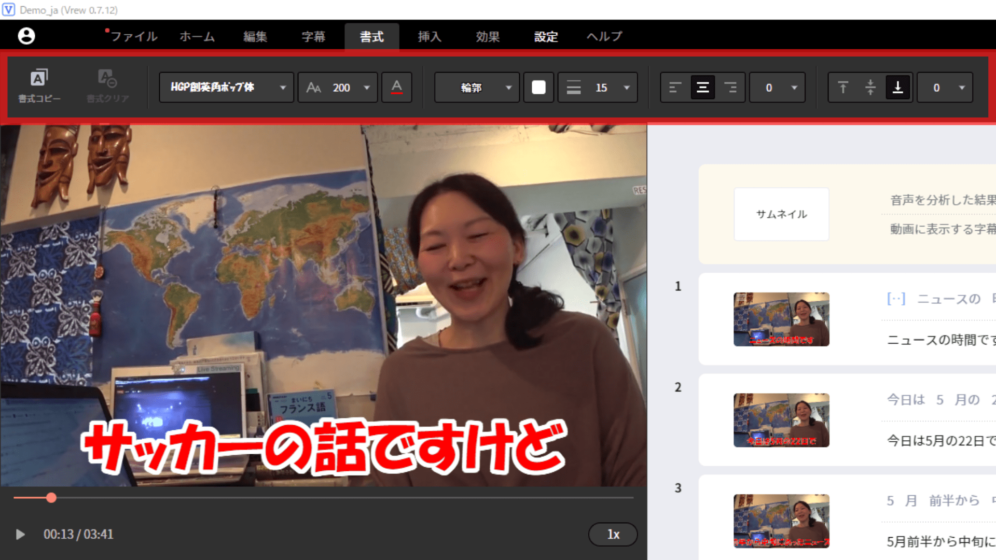The width and height of the screenshot is (996, 560).
Task: Align subtitle text right
Action: point(730,88)
